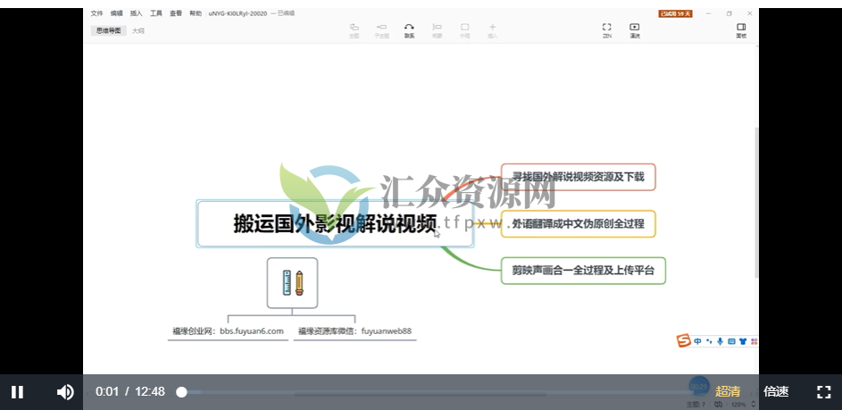
Task: Enter the video player fullscreen mode
Action: coord(824,392)
